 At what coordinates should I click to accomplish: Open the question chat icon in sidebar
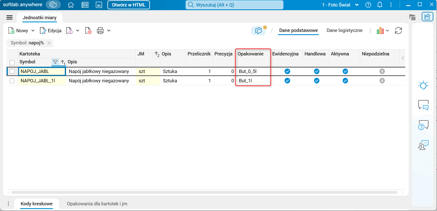423,125
